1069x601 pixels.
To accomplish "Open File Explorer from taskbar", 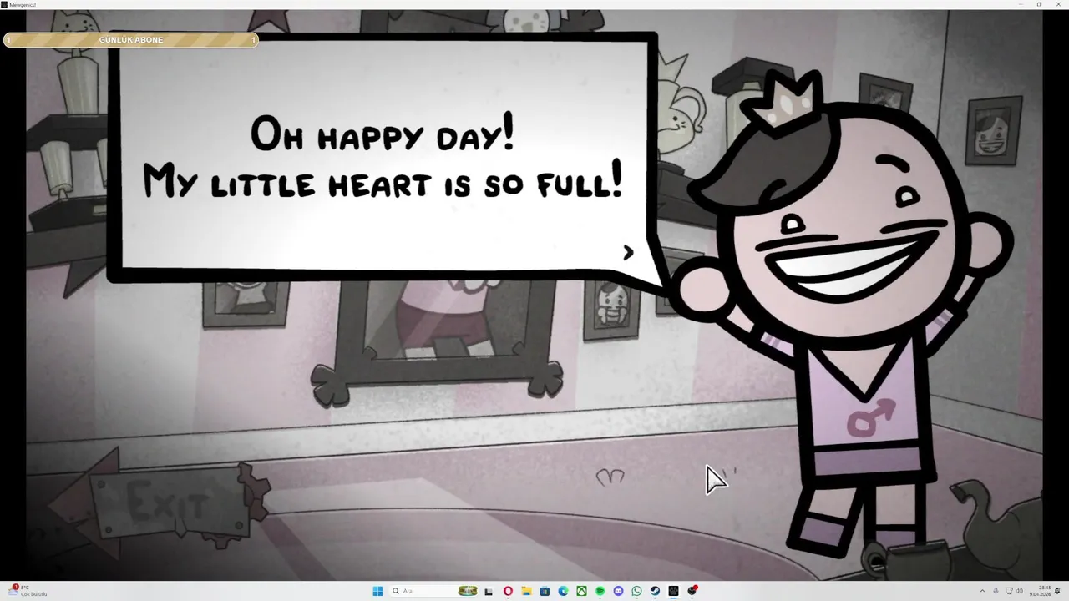I will 526,591.
